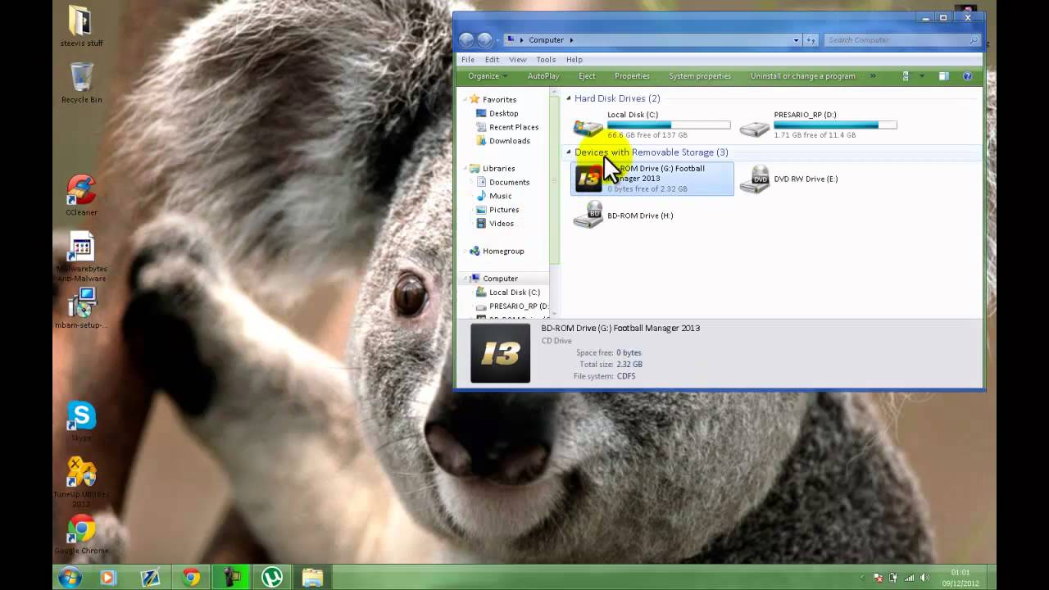1049x590 pixels.
Task: Open the View menu
Action: (x=518, y=60)
